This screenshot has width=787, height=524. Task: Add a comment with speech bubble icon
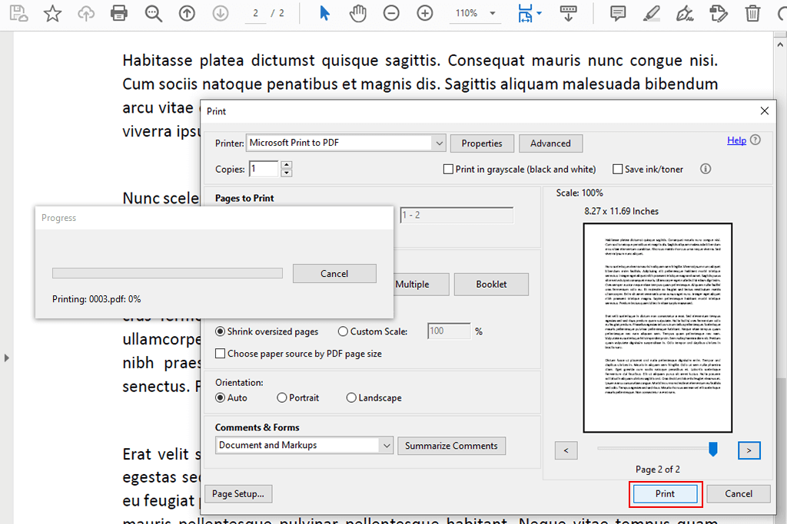[618, 13]
